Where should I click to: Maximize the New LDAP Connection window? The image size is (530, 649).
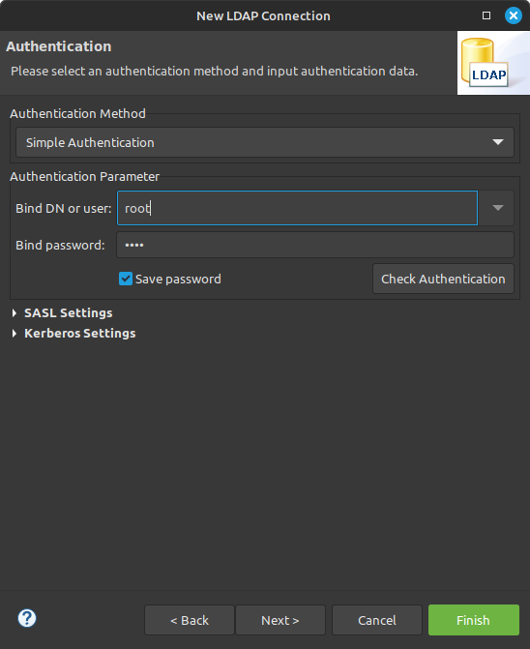(486, 15)
